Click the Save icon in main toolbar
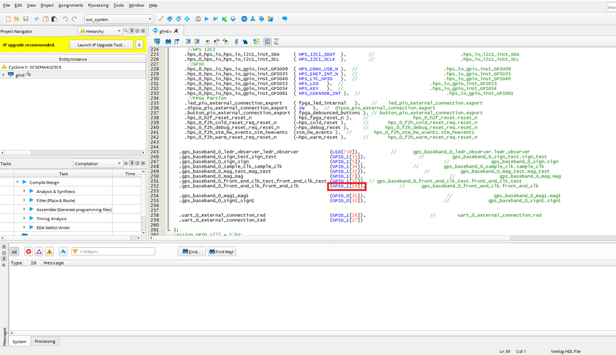 pyautogui.click(x=25, y=19)
